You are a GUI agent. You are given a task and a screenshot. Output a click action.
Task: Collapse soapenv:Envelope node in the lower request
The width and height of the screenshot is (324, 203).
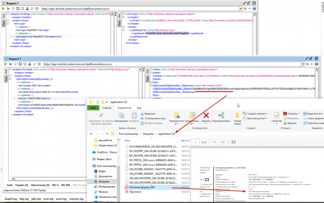click(10, 69)
